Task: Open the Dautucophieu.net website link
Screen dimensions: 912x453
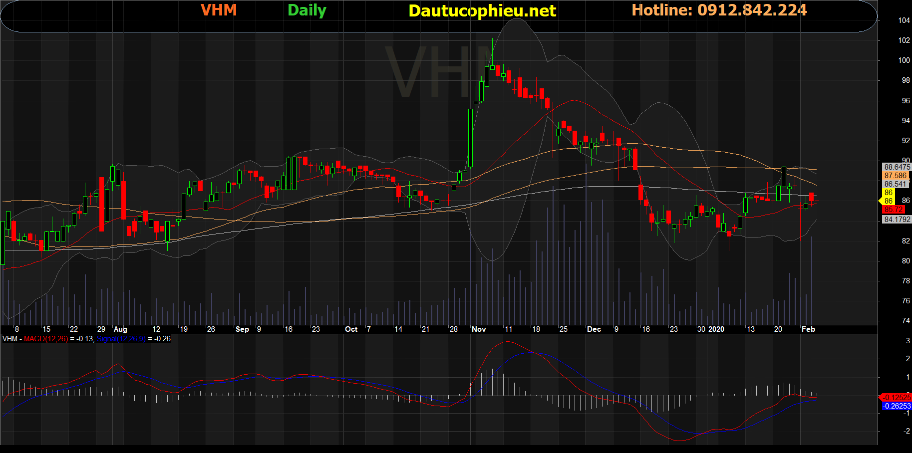Action: coord(482,11)
